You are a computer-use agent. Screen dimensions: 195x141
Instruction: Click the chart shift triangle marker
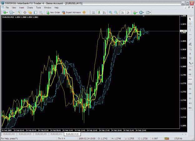coord(144,16)
